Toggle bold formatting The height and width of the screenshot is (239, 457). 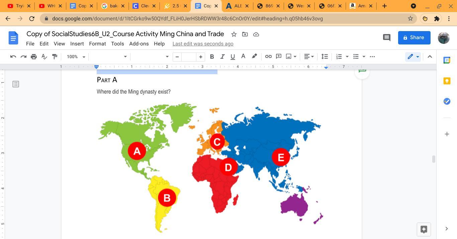pyautogui.click(x=212, y=56)
